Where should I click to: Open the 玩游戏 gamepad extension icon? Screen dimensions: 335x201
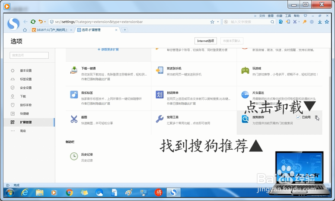coord(245,70)
